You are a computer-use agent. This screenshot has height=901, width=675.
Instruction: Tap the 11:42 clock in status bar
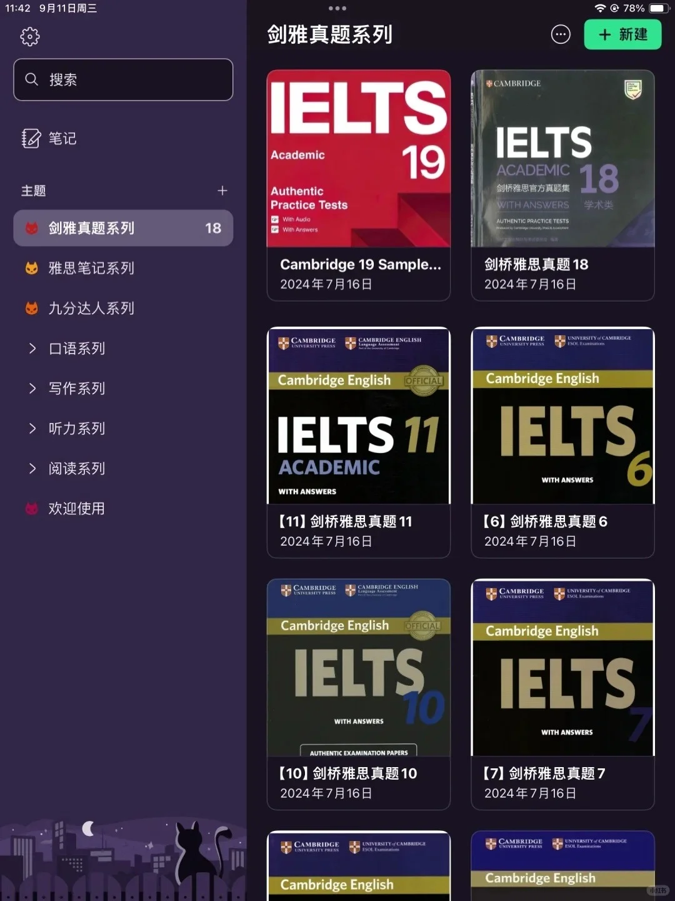(17, 8)
